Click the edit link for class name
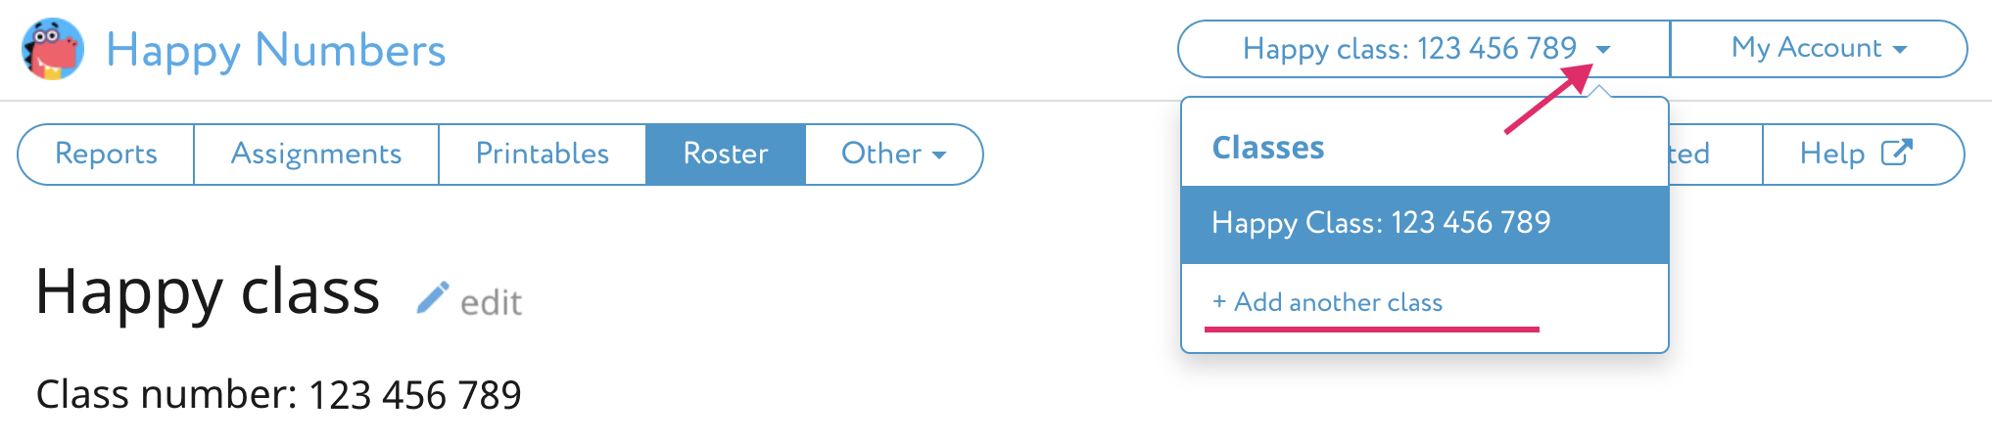The width and height of the screenshot is (1992, 442). (x=491, y=302)
